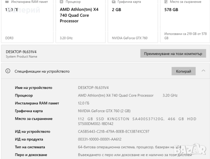The height and width of the screenshot is (159, 210).
Task: Click the info icon beside device specifications
Action: pyautogui.click(x=8, y=71)
